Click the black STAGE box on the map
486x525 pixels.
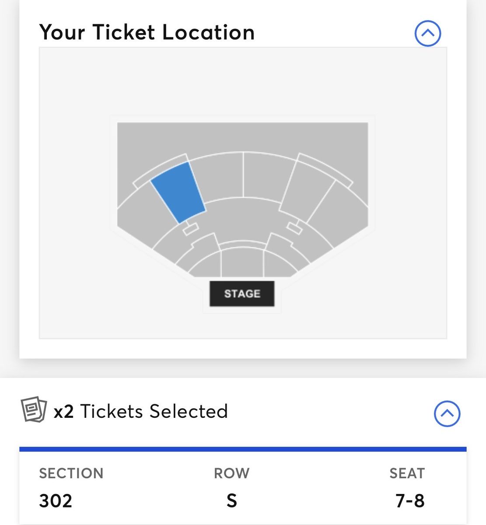tap(242, 294)
